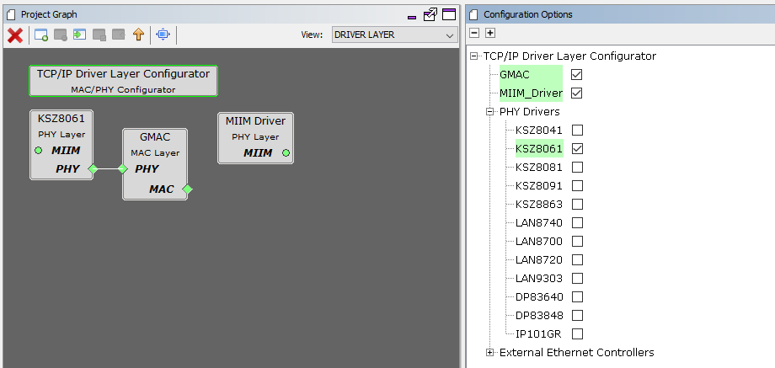The image size is (775, 368).
Task: Select TCP/IP Driver Layer Configurator tree root label
Action: point(570,56)
